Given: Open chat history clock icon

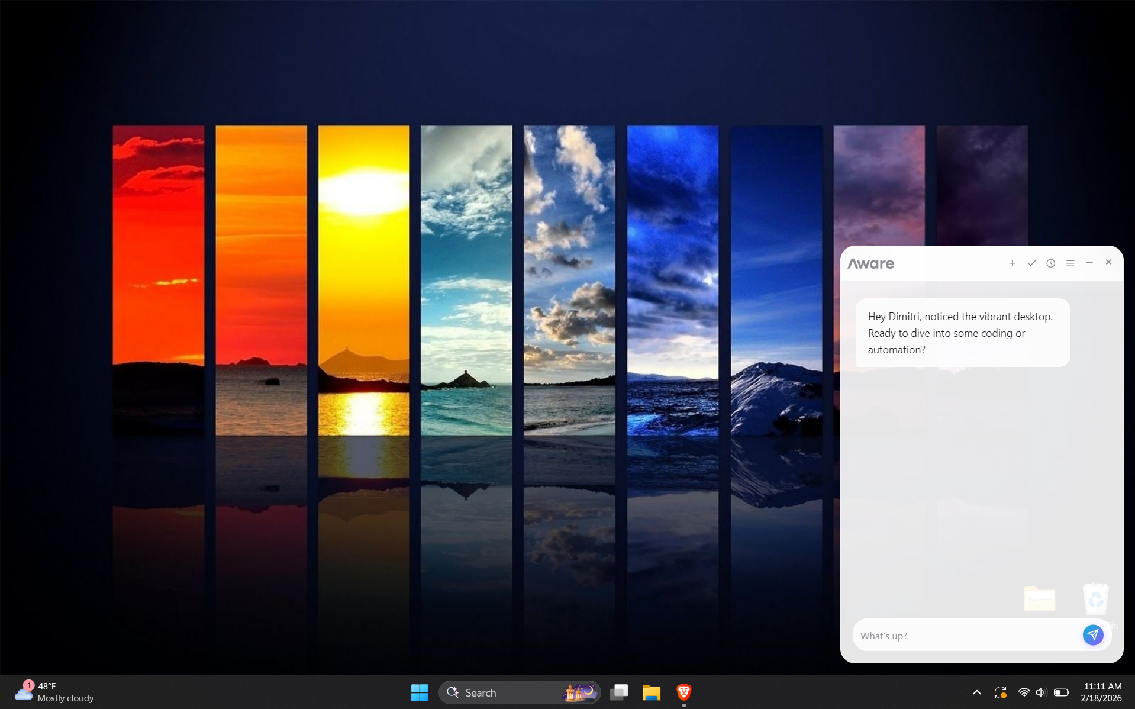Looking at the screenshot, I should click(x=1050, y=263).
